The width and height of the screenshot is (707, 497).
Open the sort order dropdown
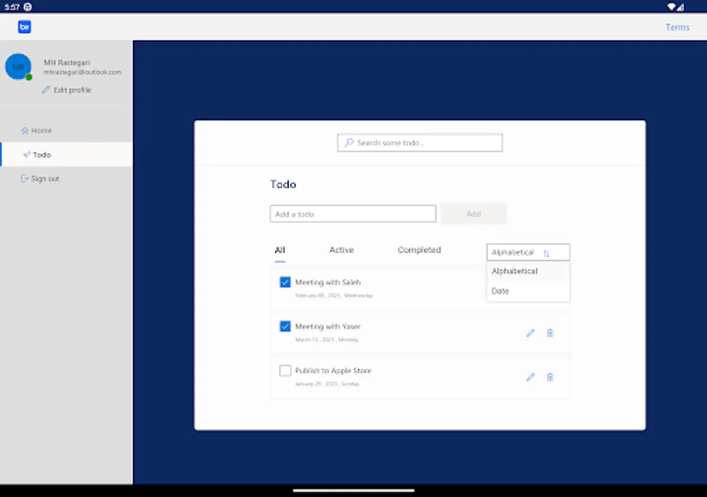[527, 252]
